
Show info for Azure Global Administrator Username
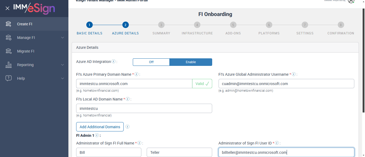[293, 74]
